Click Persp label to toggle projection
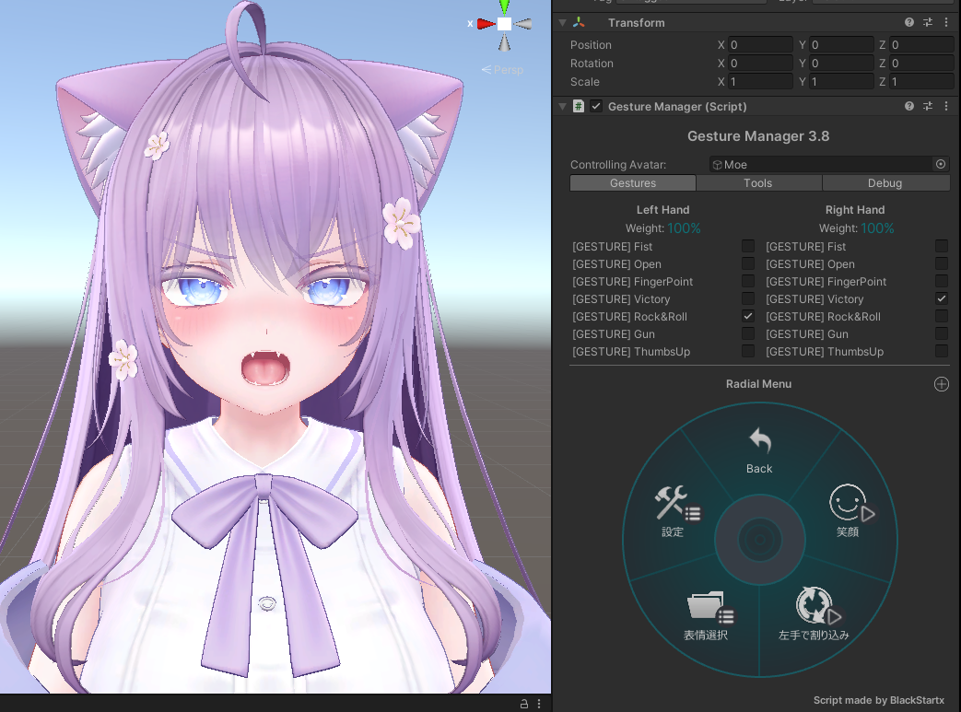 506,70
